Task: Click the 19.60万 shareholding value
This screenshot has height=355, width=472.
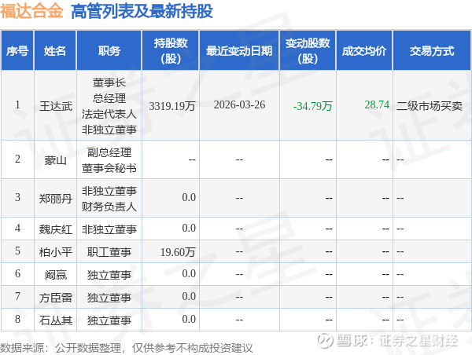Action: pos(178,252)
